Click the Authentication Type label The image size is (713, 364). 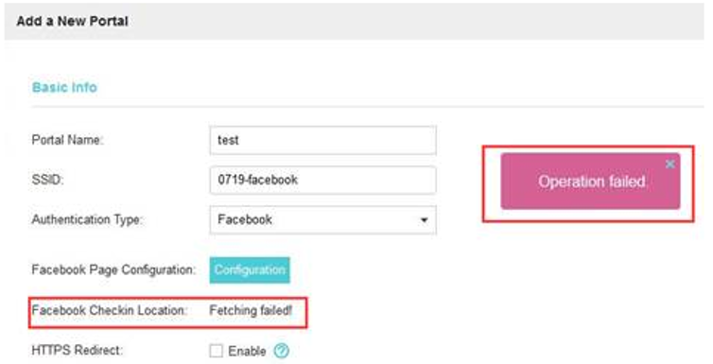(x=87, y=220)
